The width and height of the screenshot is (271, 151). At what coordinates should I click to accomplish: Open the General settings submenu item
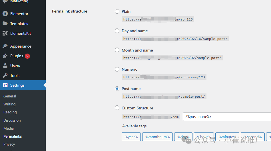pos(10,96)
